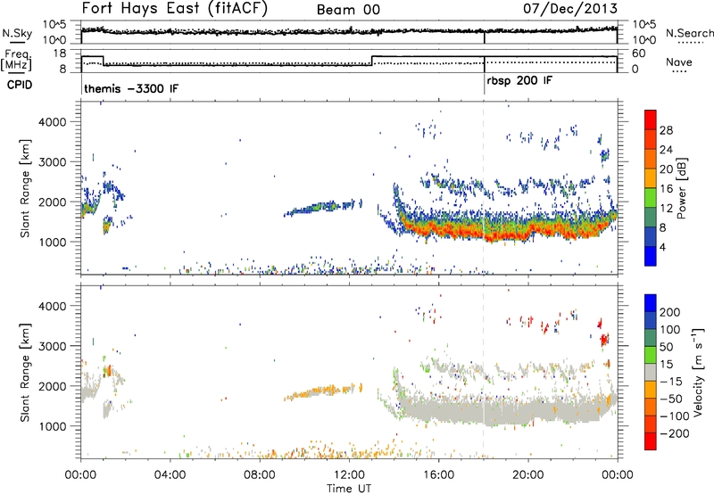Click the '08:00' time tick label
Image resolution: width=714 pixels, height=494 pixels.
tap(259, 475)
